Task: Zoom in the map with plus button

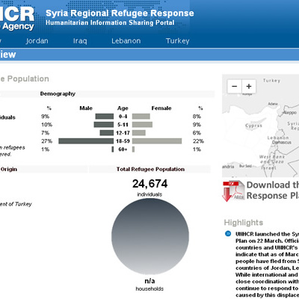Action: 249,86
